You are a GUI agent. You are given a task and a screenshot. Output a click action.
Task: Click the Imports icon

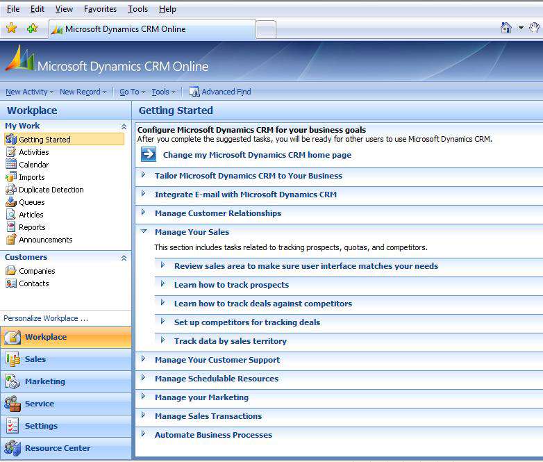(11, 176)
